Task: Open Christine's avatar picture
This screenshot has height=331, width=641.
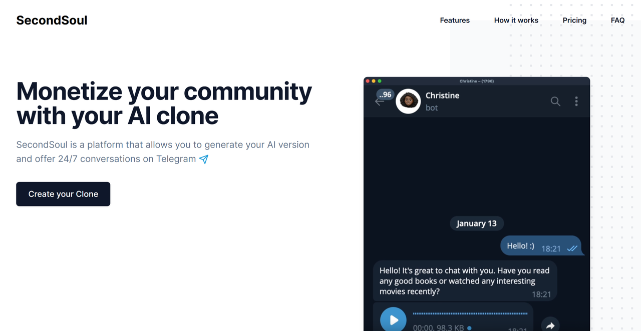Action: 408,101
